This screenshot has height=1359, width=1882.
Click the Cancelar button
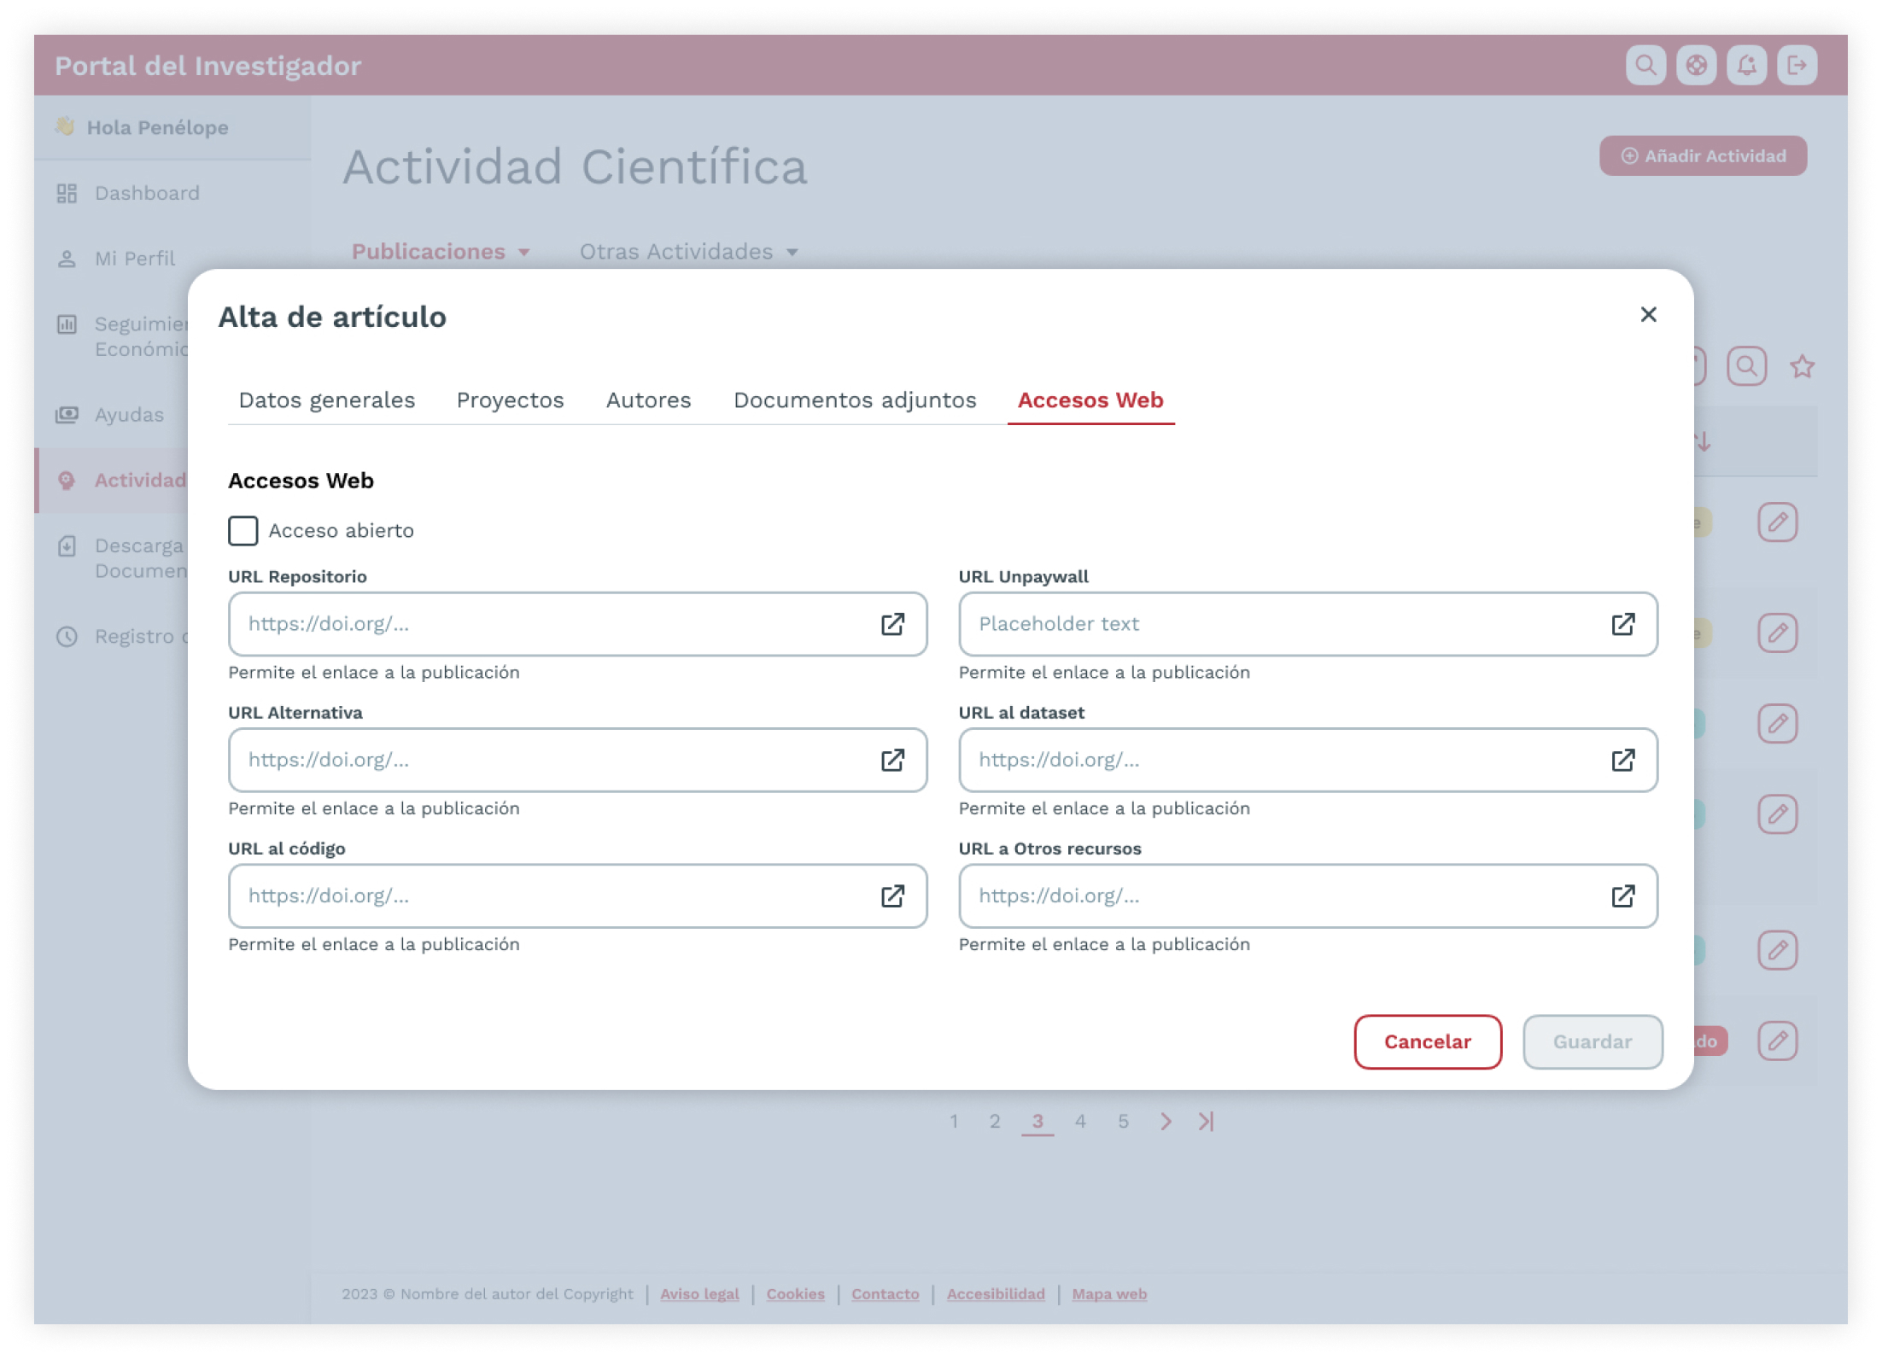[1427, 1041]
